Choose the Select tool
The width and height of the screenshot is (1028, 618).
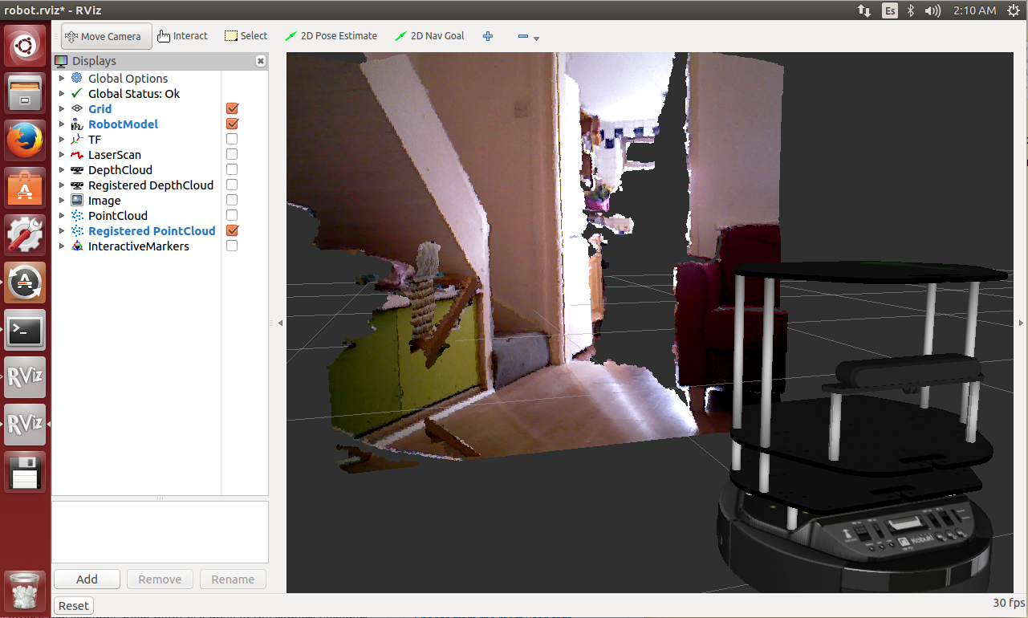[246, 36]
